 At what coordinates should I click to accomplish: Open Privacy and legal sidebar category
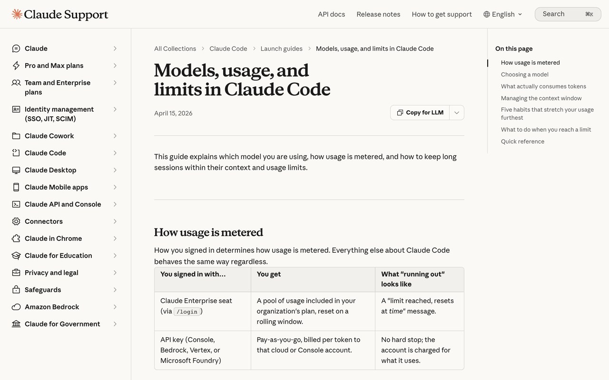pyautogui.click(x=65, y=273)
